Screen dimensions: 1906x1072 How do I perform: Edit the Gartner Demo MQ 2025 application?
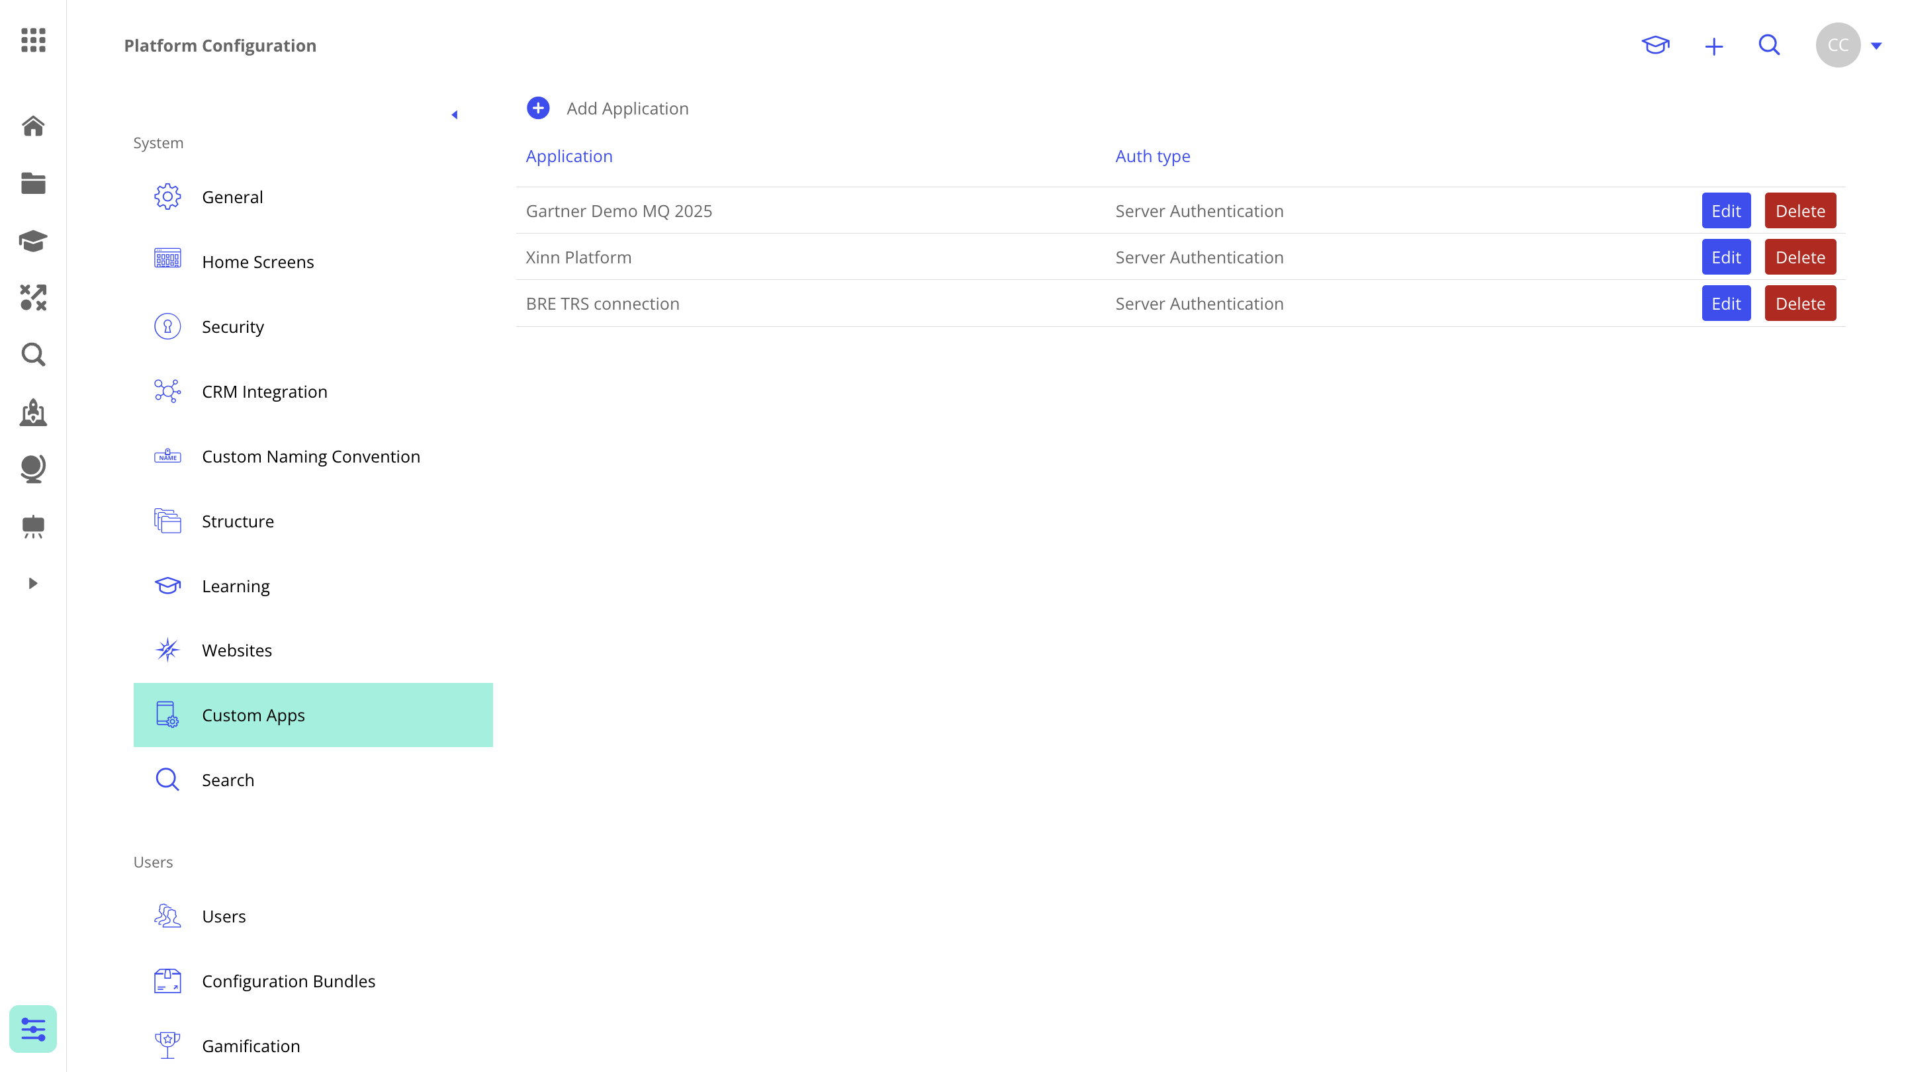(x=1726, y=211)
